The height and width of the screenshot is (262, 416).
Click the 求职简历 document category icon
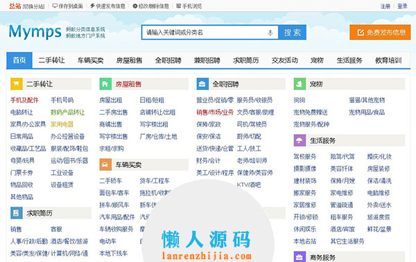[x=17, y=213]
